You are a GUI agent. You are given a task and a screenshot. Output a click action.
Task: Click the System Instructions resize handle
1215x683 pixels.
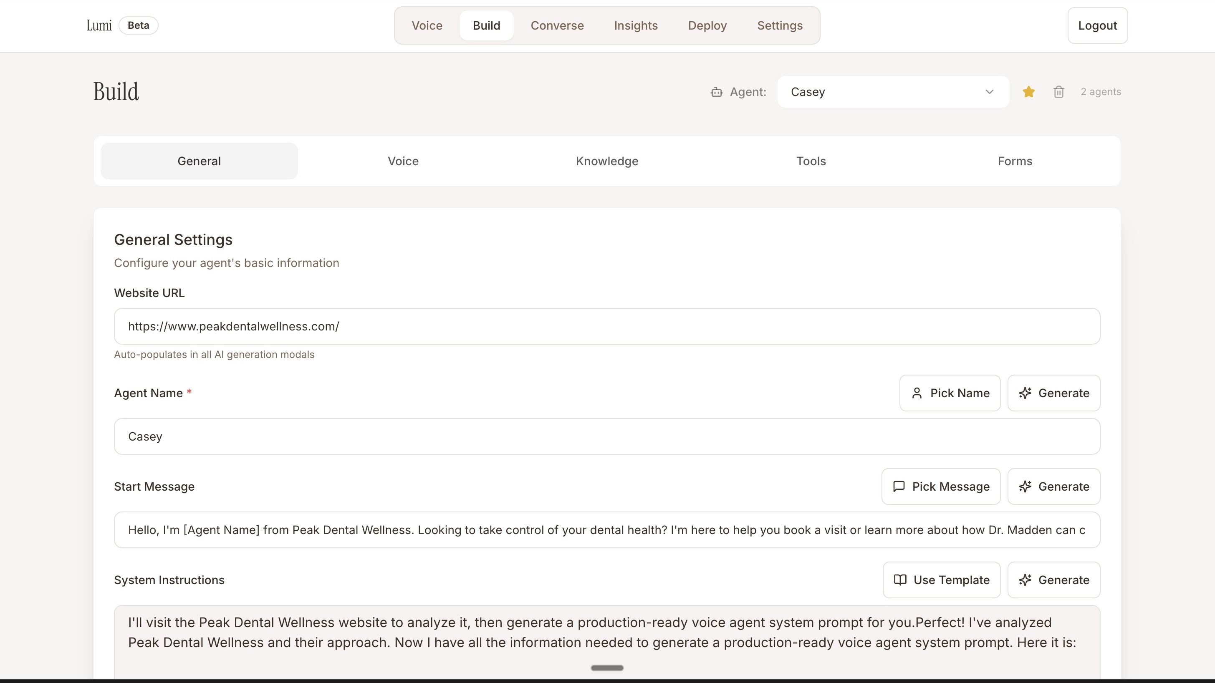coord(606,668)
